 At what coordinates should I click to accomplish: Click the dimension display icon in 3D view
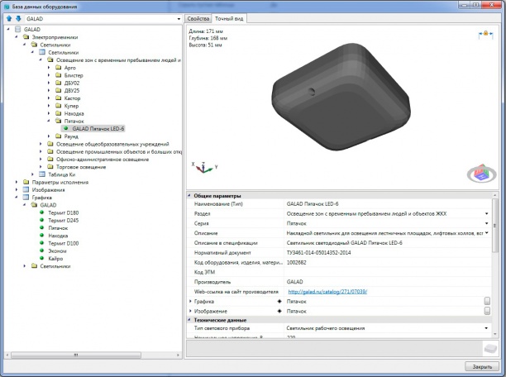click(x=485, y=36)
